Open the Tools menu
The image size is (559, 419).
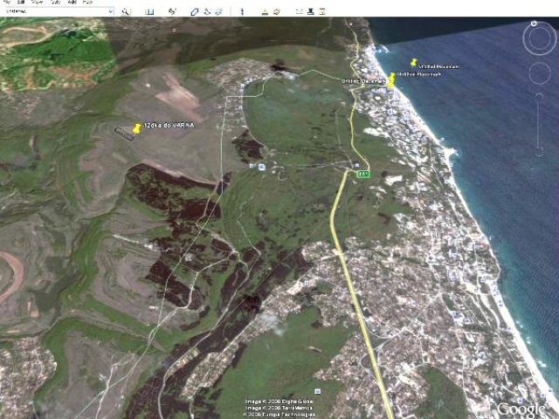point(56,2)
